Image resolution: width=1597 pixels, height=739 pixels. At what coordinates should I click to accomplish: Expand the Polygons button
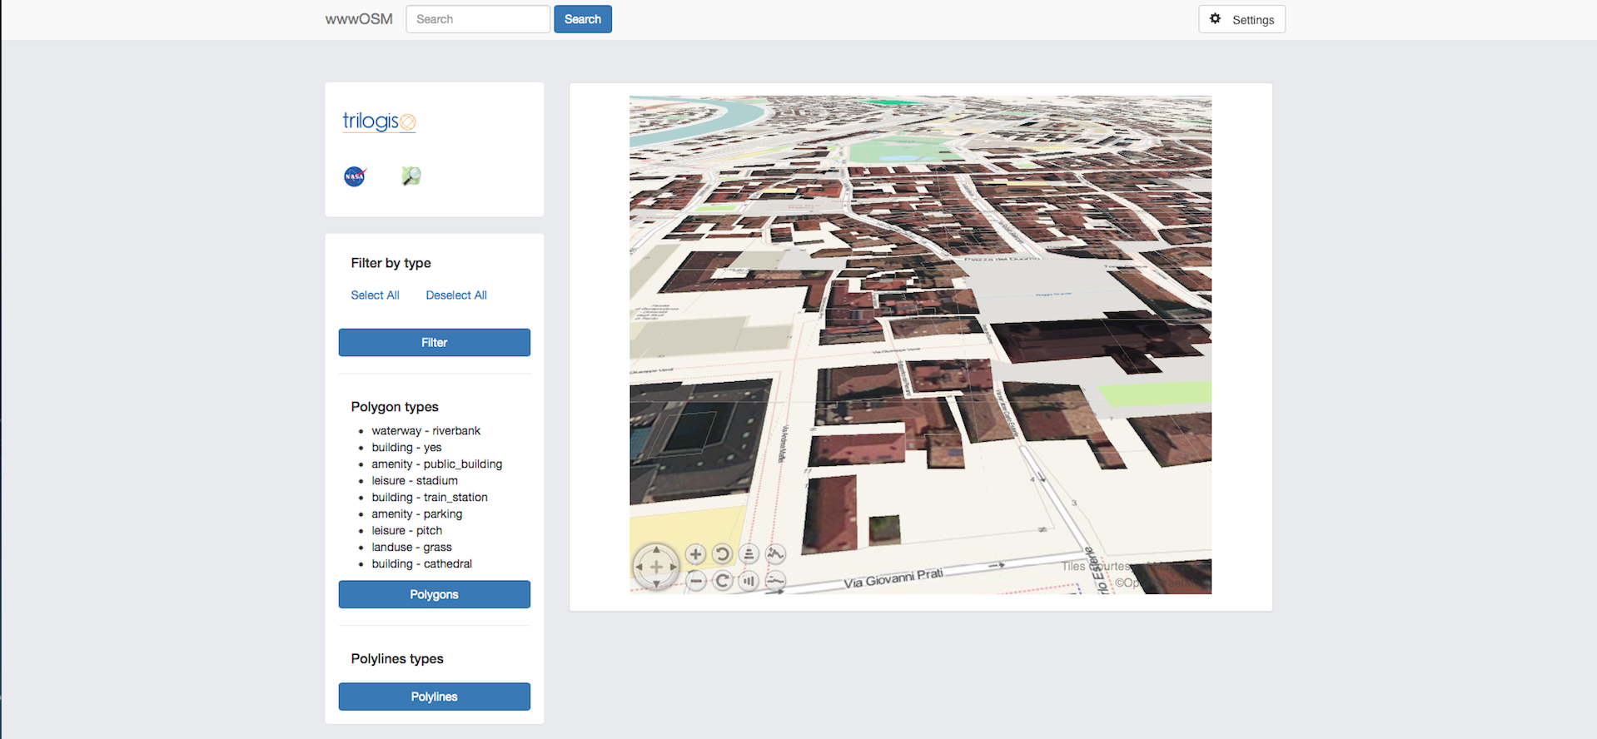[434, 594]
